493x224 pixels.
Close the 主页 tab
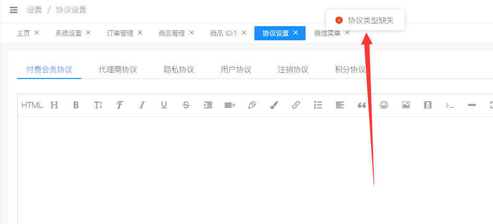(37, 32)
